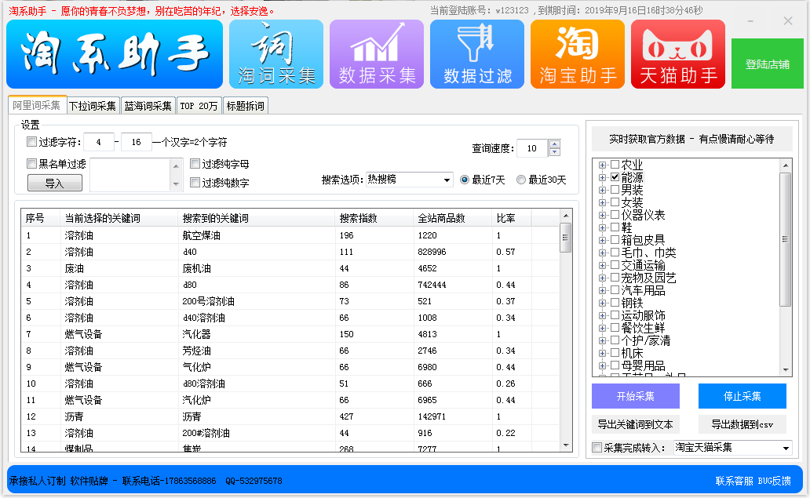
Task: Open the 淘词采集 module icon
Action: coord(276,53)
